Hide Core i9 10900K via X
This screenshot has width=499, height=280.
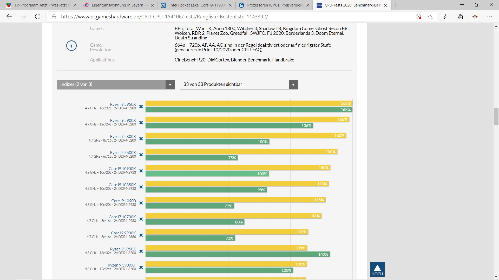[x=141, y=171]
